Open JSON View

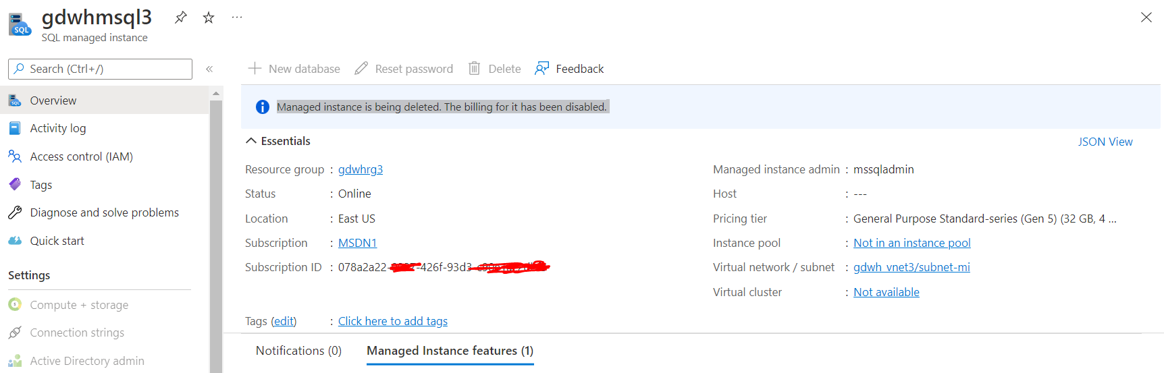[x=1105, y=142]
